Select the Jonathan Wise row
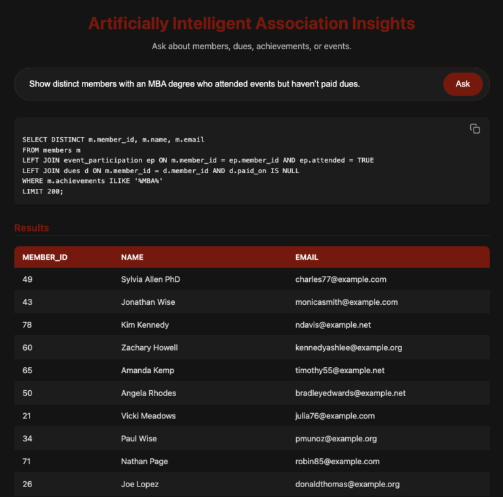This screenshot has height=497, width=503. click(x=148, y=302)
